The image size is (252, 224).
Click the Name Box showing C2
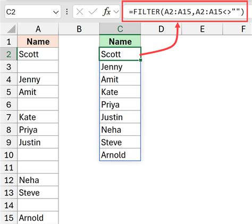pyautogui.click(x=33, y=12)
